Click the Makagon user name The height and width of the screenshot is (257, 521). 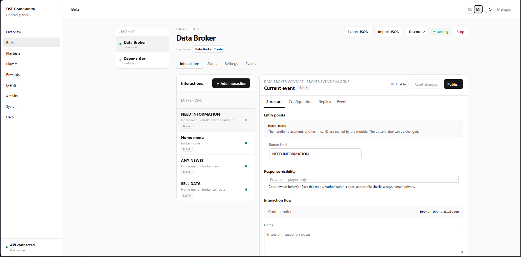pos(504,9)
